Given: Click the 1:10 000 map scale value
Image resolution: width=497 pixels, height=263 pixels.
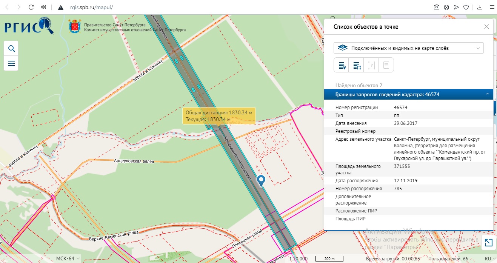Looking at the screenshot, I should [x=298, y=259].
